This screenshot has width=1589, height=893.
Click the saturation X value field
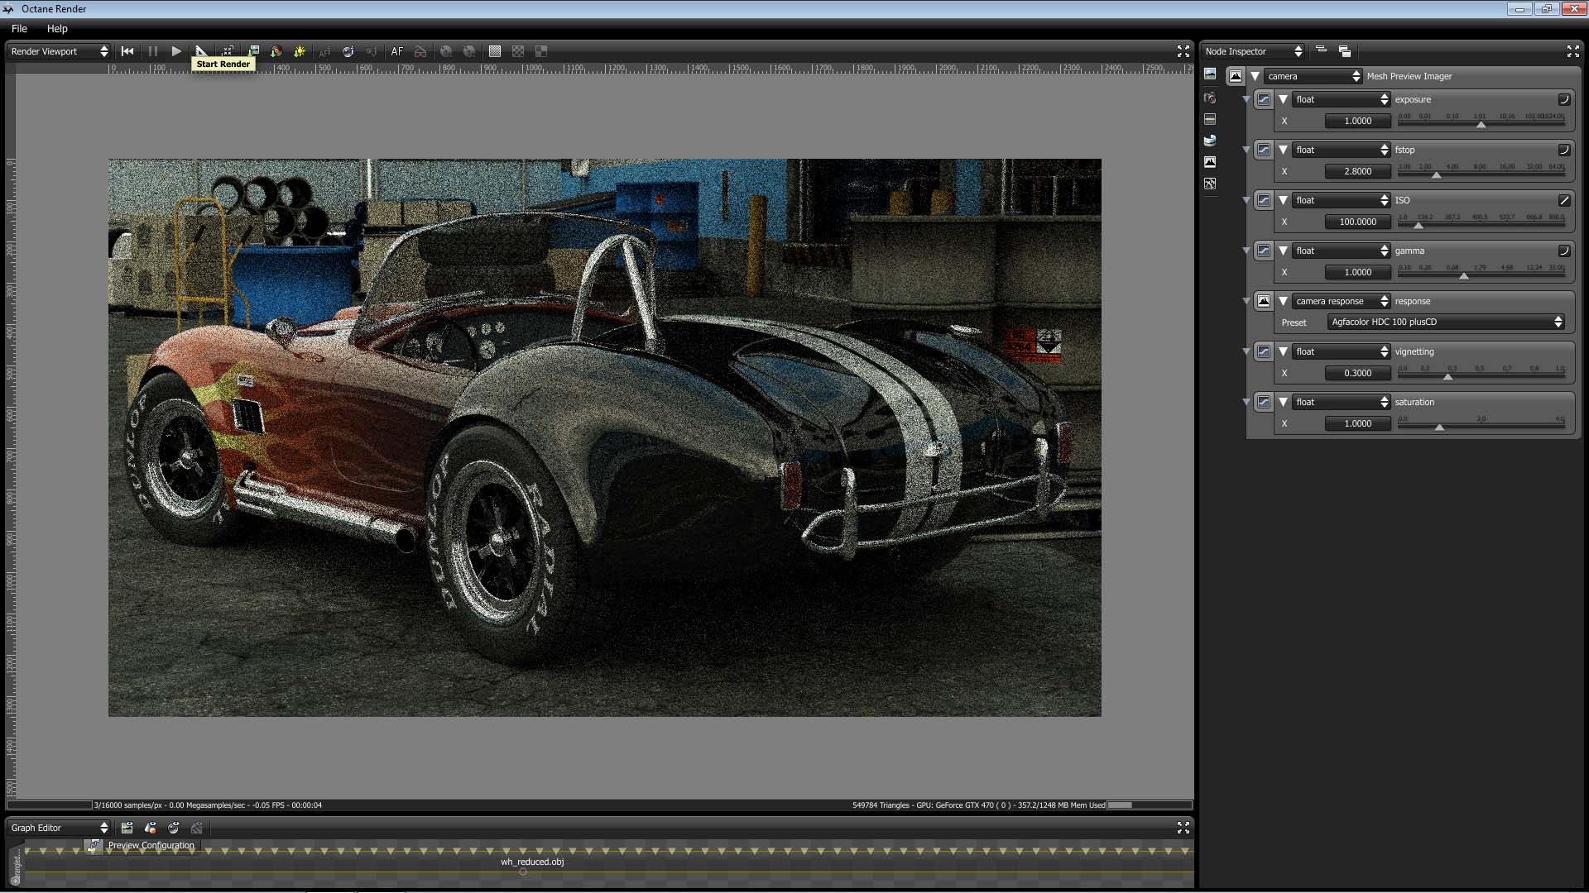coord(1357,423)
